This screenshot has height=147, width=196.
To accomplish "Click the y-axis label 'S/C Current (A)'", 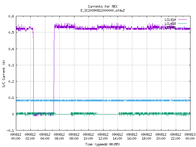I will click(4, 73).
